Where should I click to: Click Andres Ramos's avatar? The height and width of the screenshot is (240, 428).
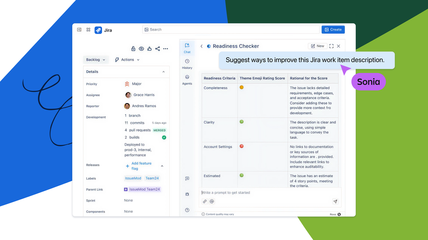[127, 106]
